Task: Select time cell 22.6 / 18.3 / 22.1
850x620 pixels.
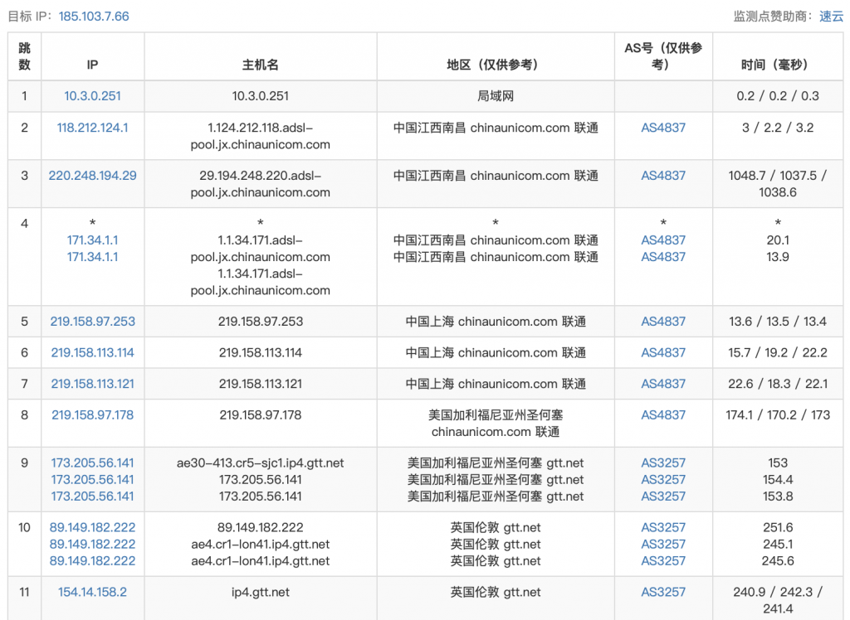Action: pos(777,384)
